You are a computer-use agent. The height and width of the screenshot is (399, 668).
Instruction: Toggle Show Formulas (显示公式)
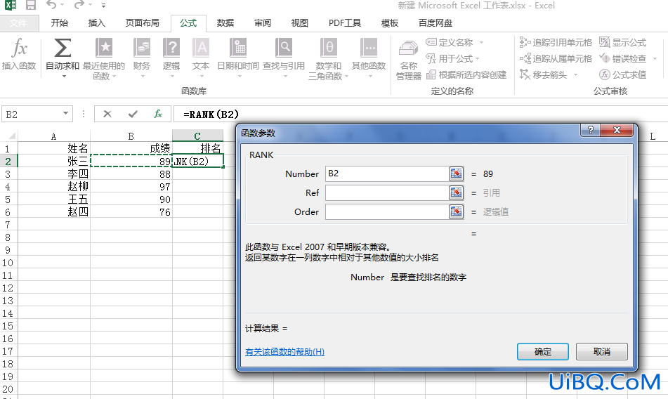pos(623,42)
